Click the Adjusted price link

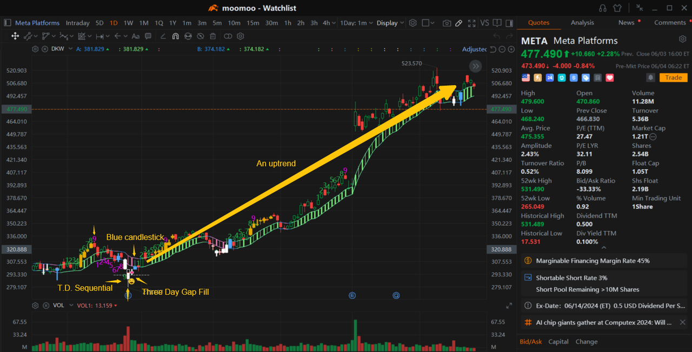[x=474, y=49]
